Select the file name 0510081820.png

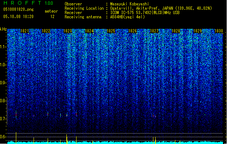pyautogui.click(x=18, y=9)
